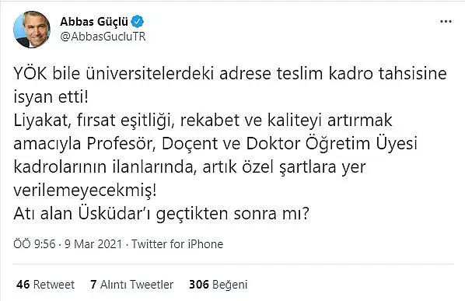Open Abbas Güçlü's profile photo
This screenshot has height=301, width=465.
32,30
